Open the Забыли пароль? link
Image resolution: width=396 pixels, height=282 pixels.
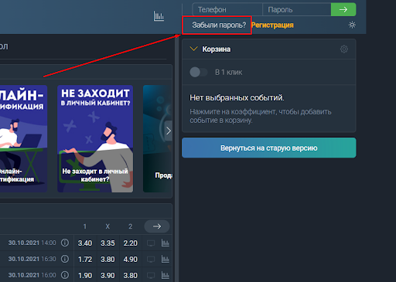point(219,25)
